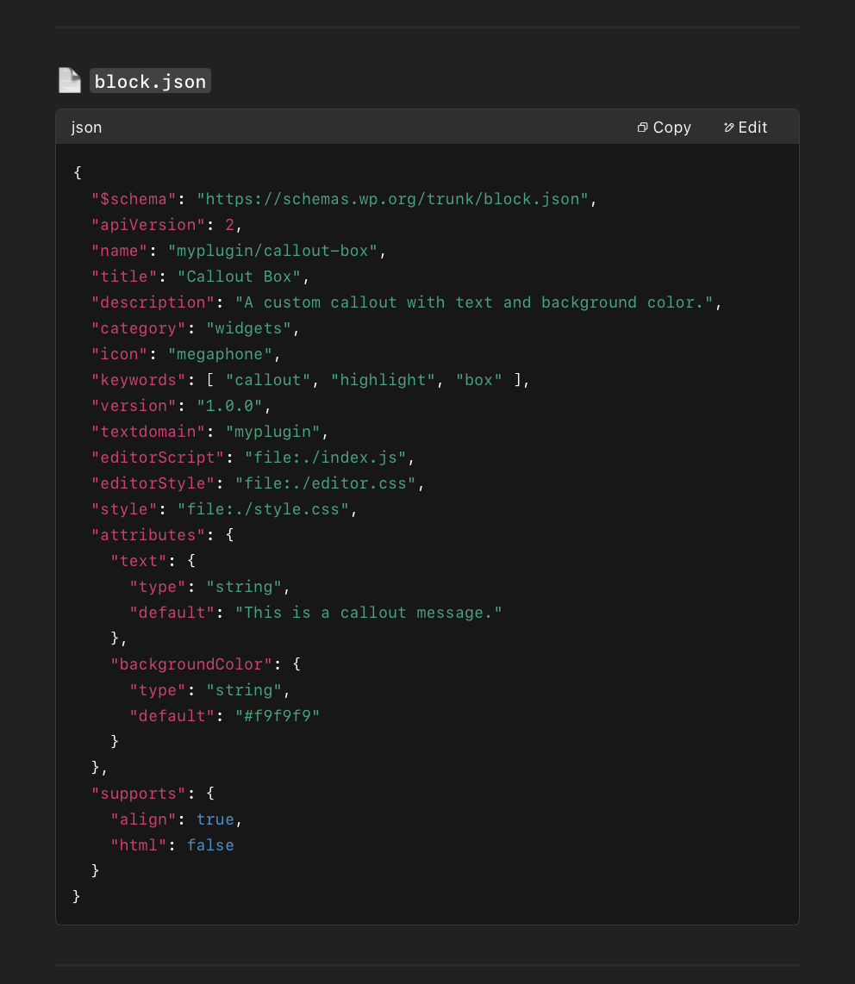Click the "widgets" category value
Image resolution: width=855 pixels, height=984 pixels.
tap(248, 327)
